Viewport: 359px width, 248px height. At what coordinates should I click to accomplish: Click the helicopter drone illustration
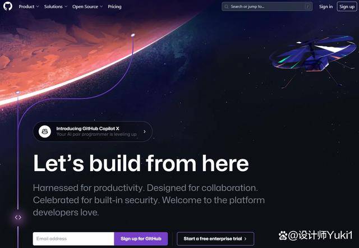coord(313,59)
